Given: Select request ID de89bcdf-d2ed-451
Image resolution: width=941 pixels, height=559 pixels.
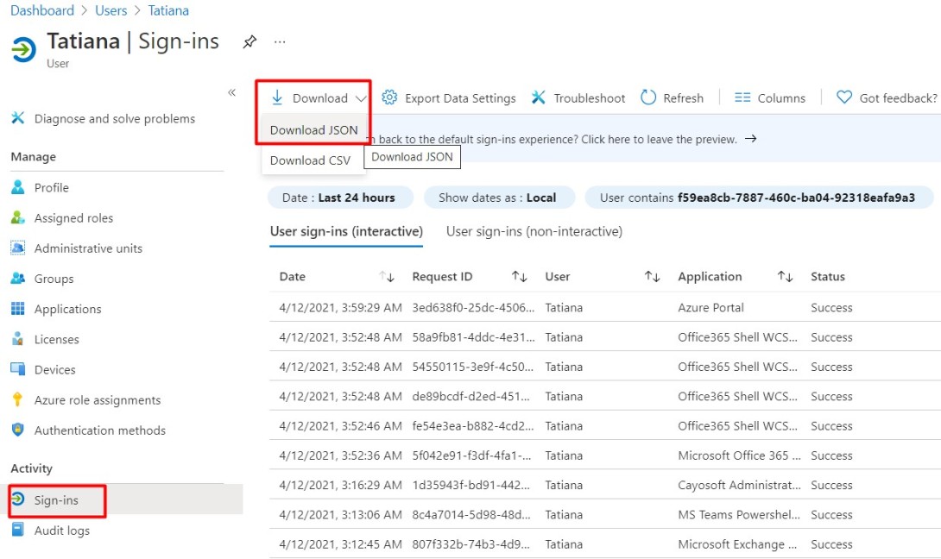Looking at the screenshot, I should [x=471, y=396].
